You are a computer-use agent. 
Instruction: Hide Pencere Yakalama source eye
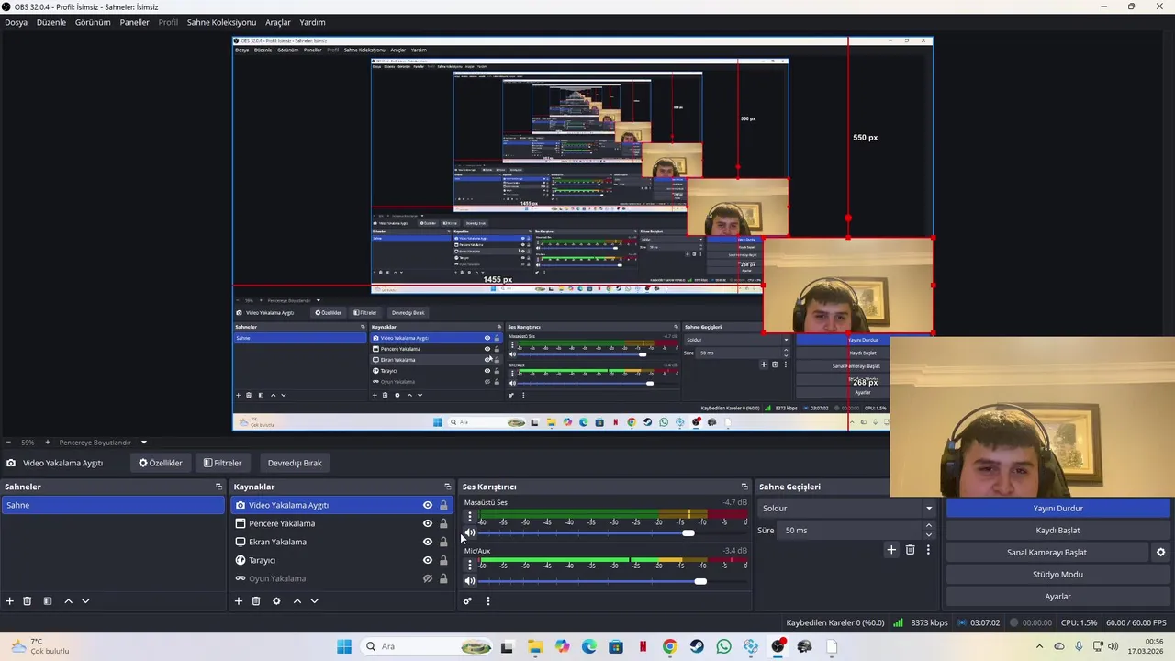pyautogui.click(x=427, y=523)
